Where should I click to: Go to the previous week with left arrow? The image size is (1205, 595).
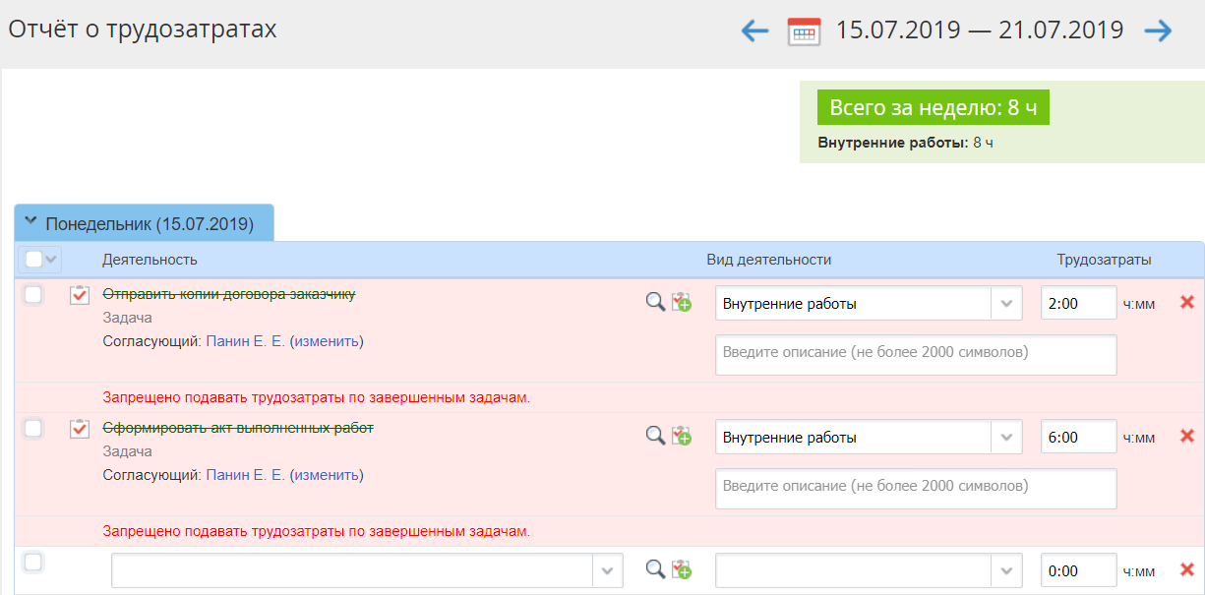point(754,31)
